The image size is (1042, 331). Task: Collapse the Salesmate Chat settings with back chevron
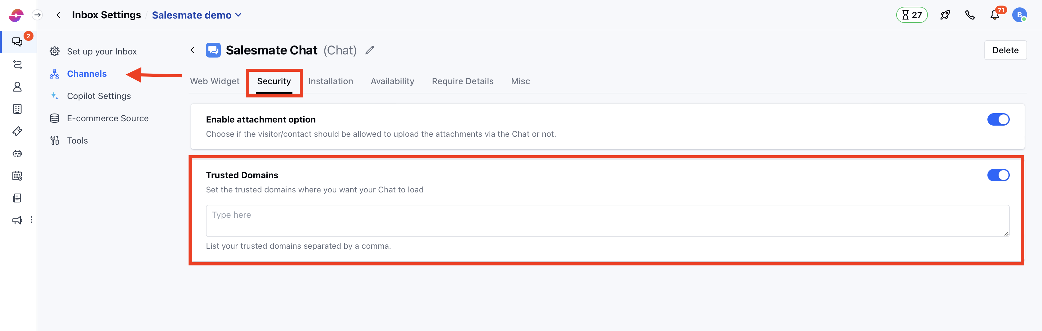click(193, 50)
